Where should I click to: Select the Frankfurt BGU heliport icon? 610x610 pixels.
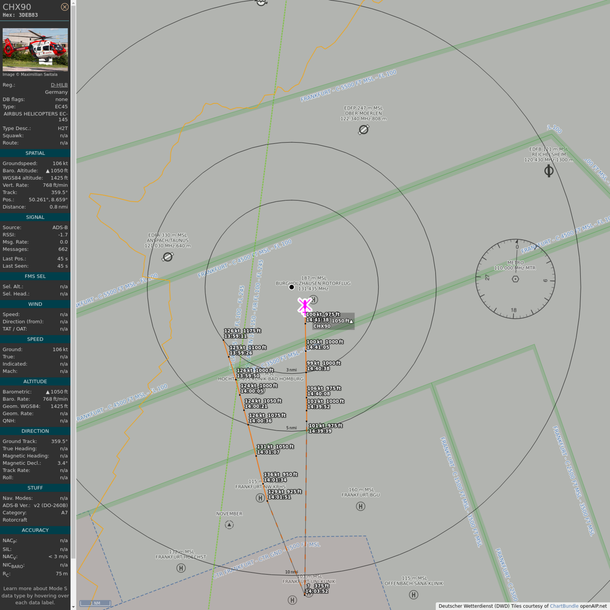pos(360,506)
